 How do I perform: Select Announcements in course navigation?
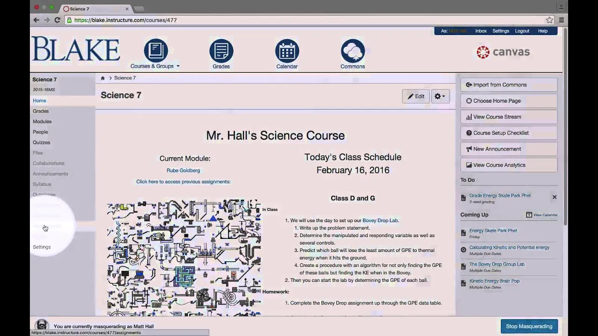coord(50,174)
